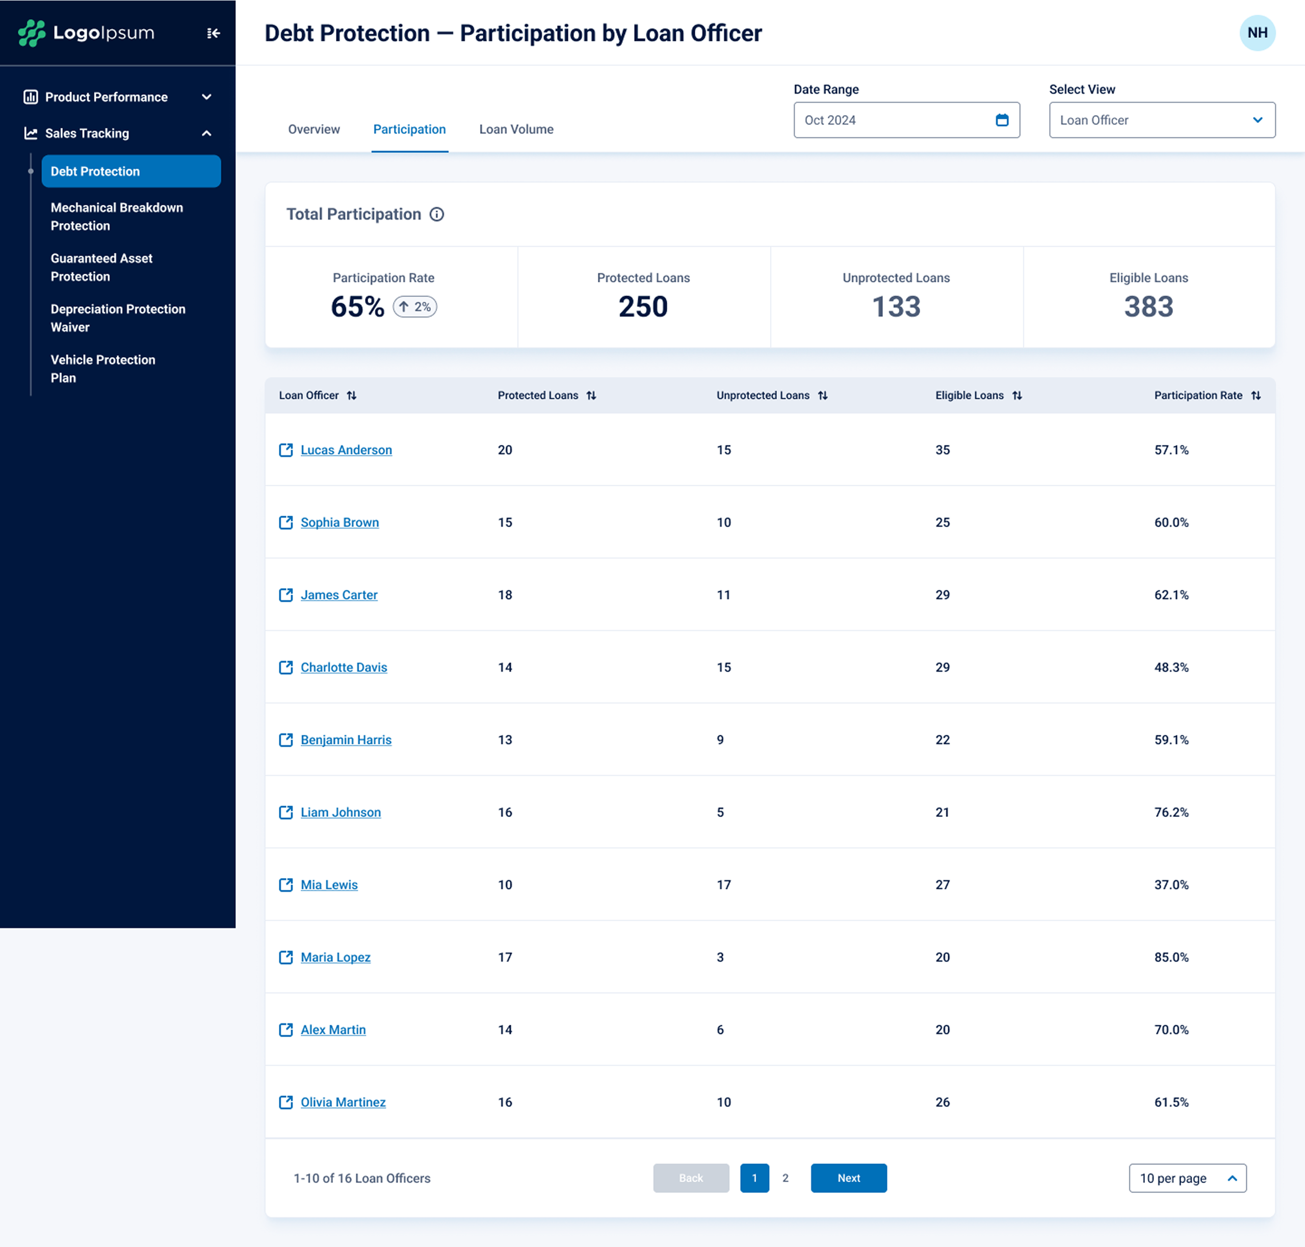1305x1247 pixels.
Task: Click the Next pagination button
Action: tap(848, 1178)
